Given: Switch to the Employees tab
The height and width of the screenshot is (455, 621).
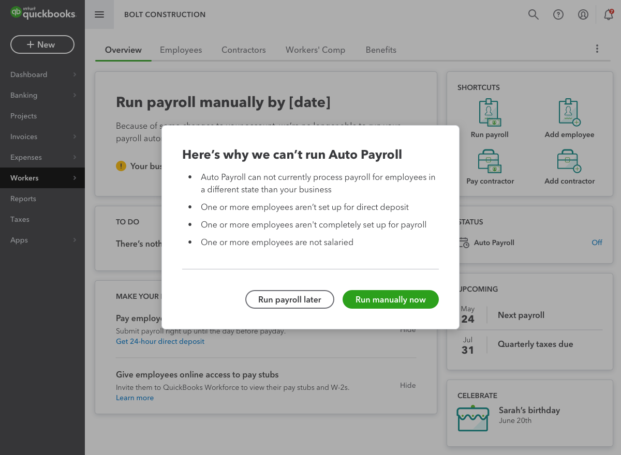Looking at the screenshot, I should coord(181,50).
